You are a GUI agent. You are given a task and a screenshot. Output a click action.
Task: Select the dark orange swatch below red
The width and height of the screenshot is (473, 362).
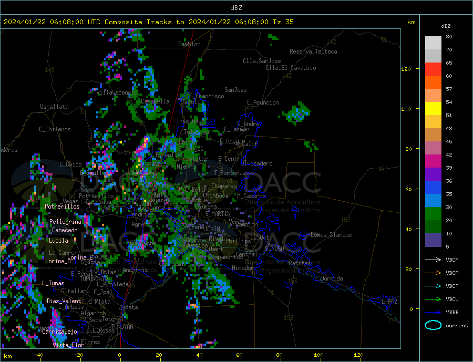[433, 82]
